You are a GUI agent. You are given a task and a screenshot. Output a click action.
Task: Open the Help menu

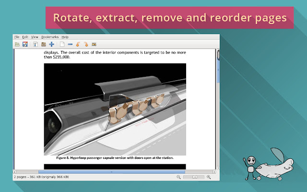pos(65,37)
